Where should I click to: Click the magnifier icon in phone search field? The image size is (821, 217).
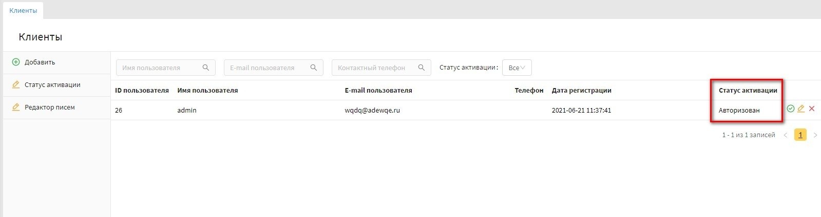[422, 68]
